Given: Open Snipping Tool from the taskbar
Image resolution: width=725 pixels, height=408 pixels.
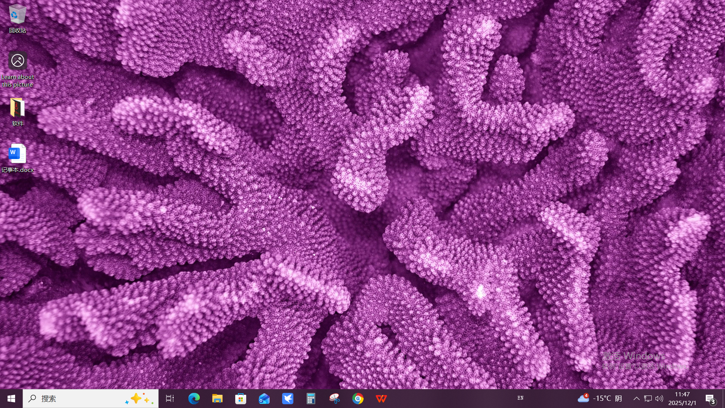Looking at the screenshot, I should [335, 399].
